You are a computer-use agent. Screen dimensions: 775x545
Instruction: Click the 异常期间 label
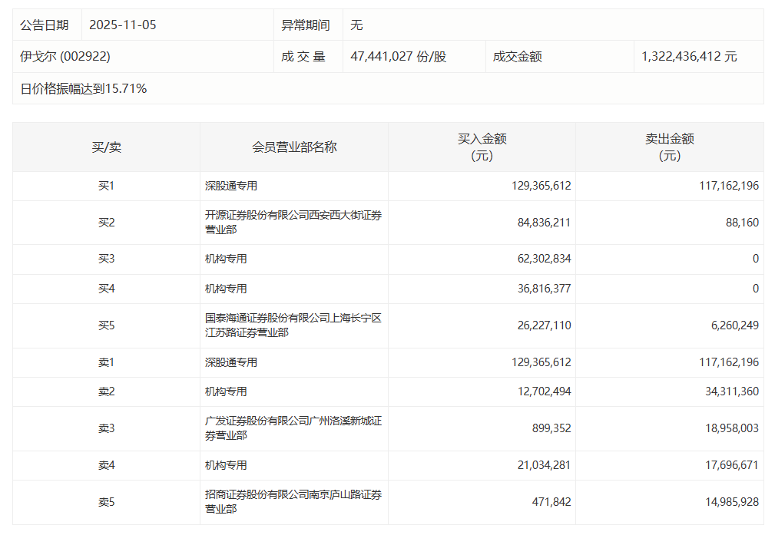308,25
